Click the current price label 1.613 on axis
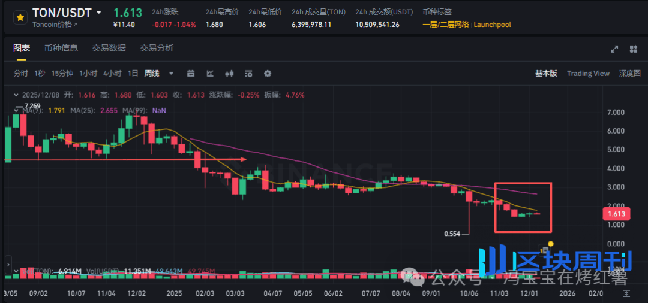The image size is (648, 303). [616, 214]
